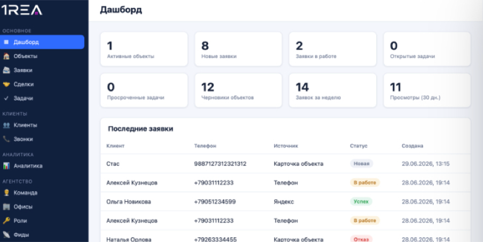Click the 1REA logo
Screen dimensions: 483x242
[21, 11]
